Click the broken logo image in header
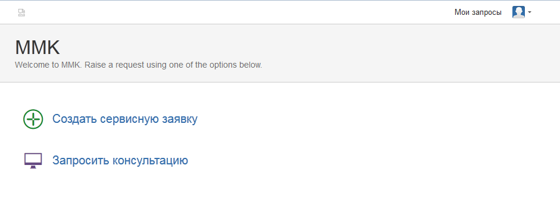The height and width of the screenshot is (219, 560). 21,12
